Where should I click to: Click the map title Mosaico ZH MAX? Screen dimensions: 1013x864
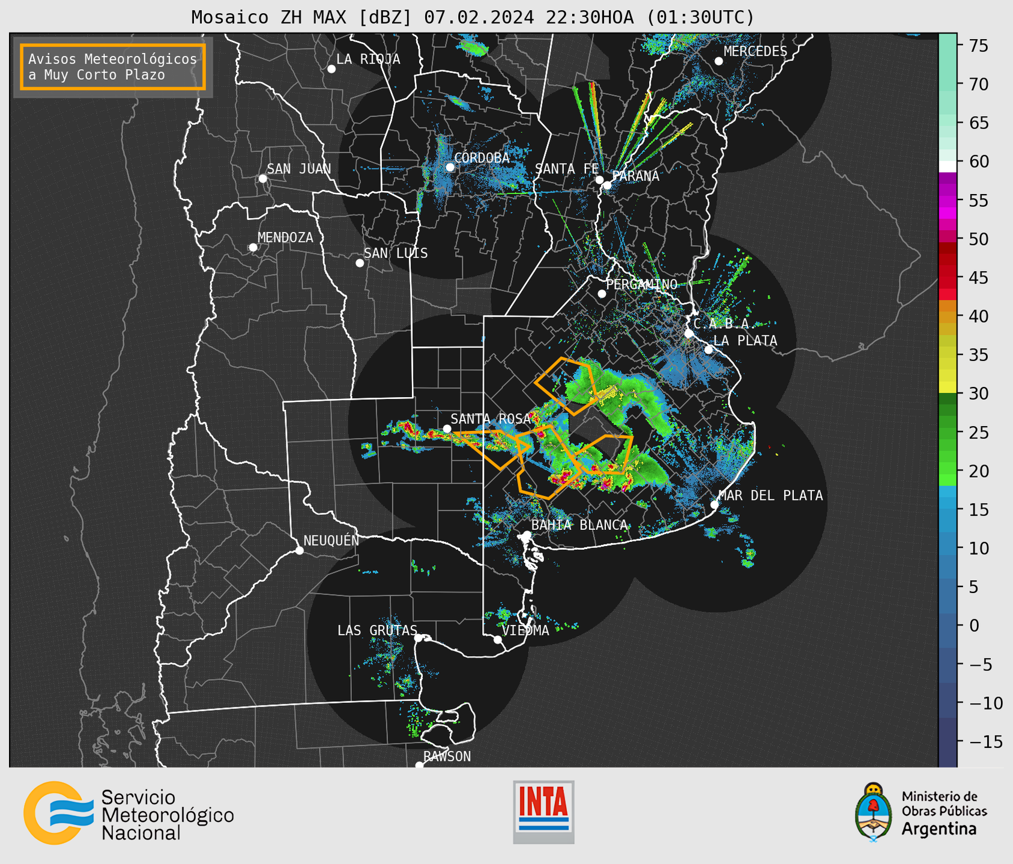(473, 17)
